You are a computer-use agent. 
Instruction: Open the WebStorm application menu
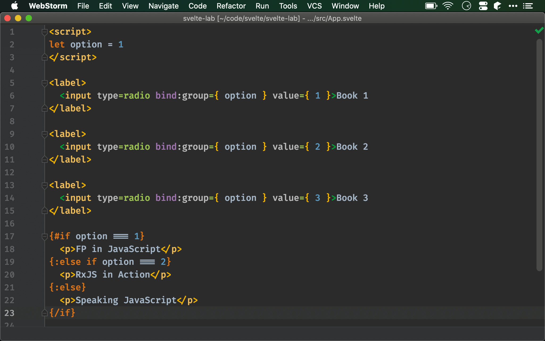[48, 6]
